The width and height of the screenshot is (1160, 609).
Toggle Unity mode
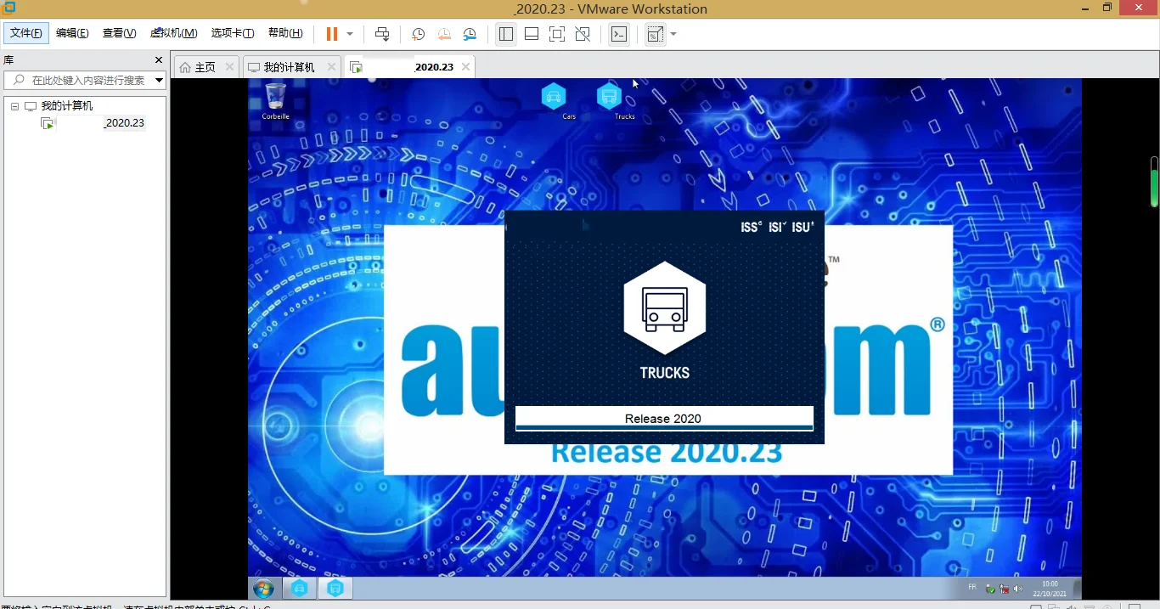click(x=583, y=34)
